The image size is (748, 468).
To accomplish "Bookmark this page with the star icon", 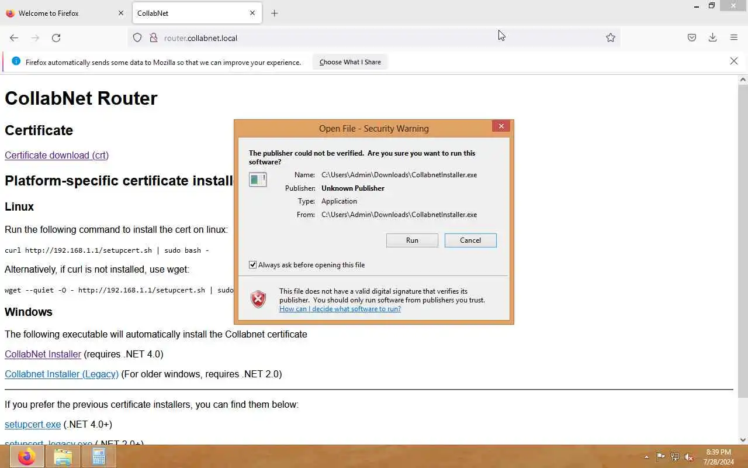I will pos(611,38).
